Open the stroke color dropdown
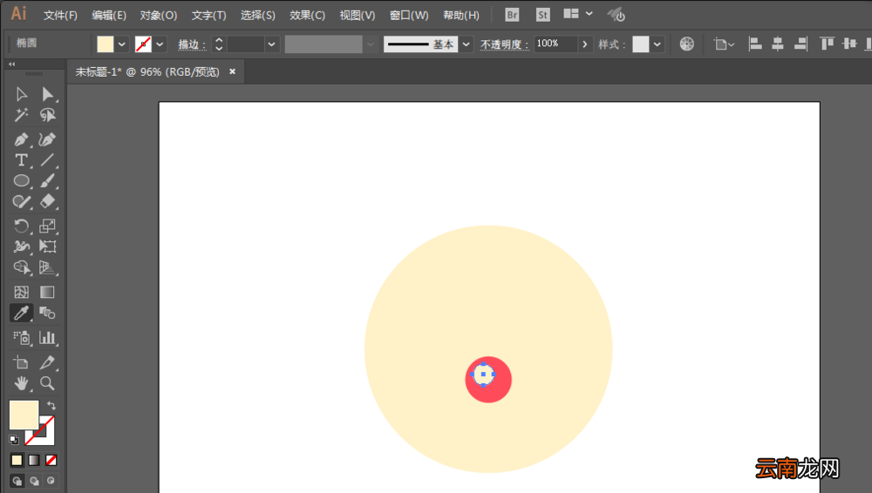Screen dimensions: 872x493 tap(160, 44)
